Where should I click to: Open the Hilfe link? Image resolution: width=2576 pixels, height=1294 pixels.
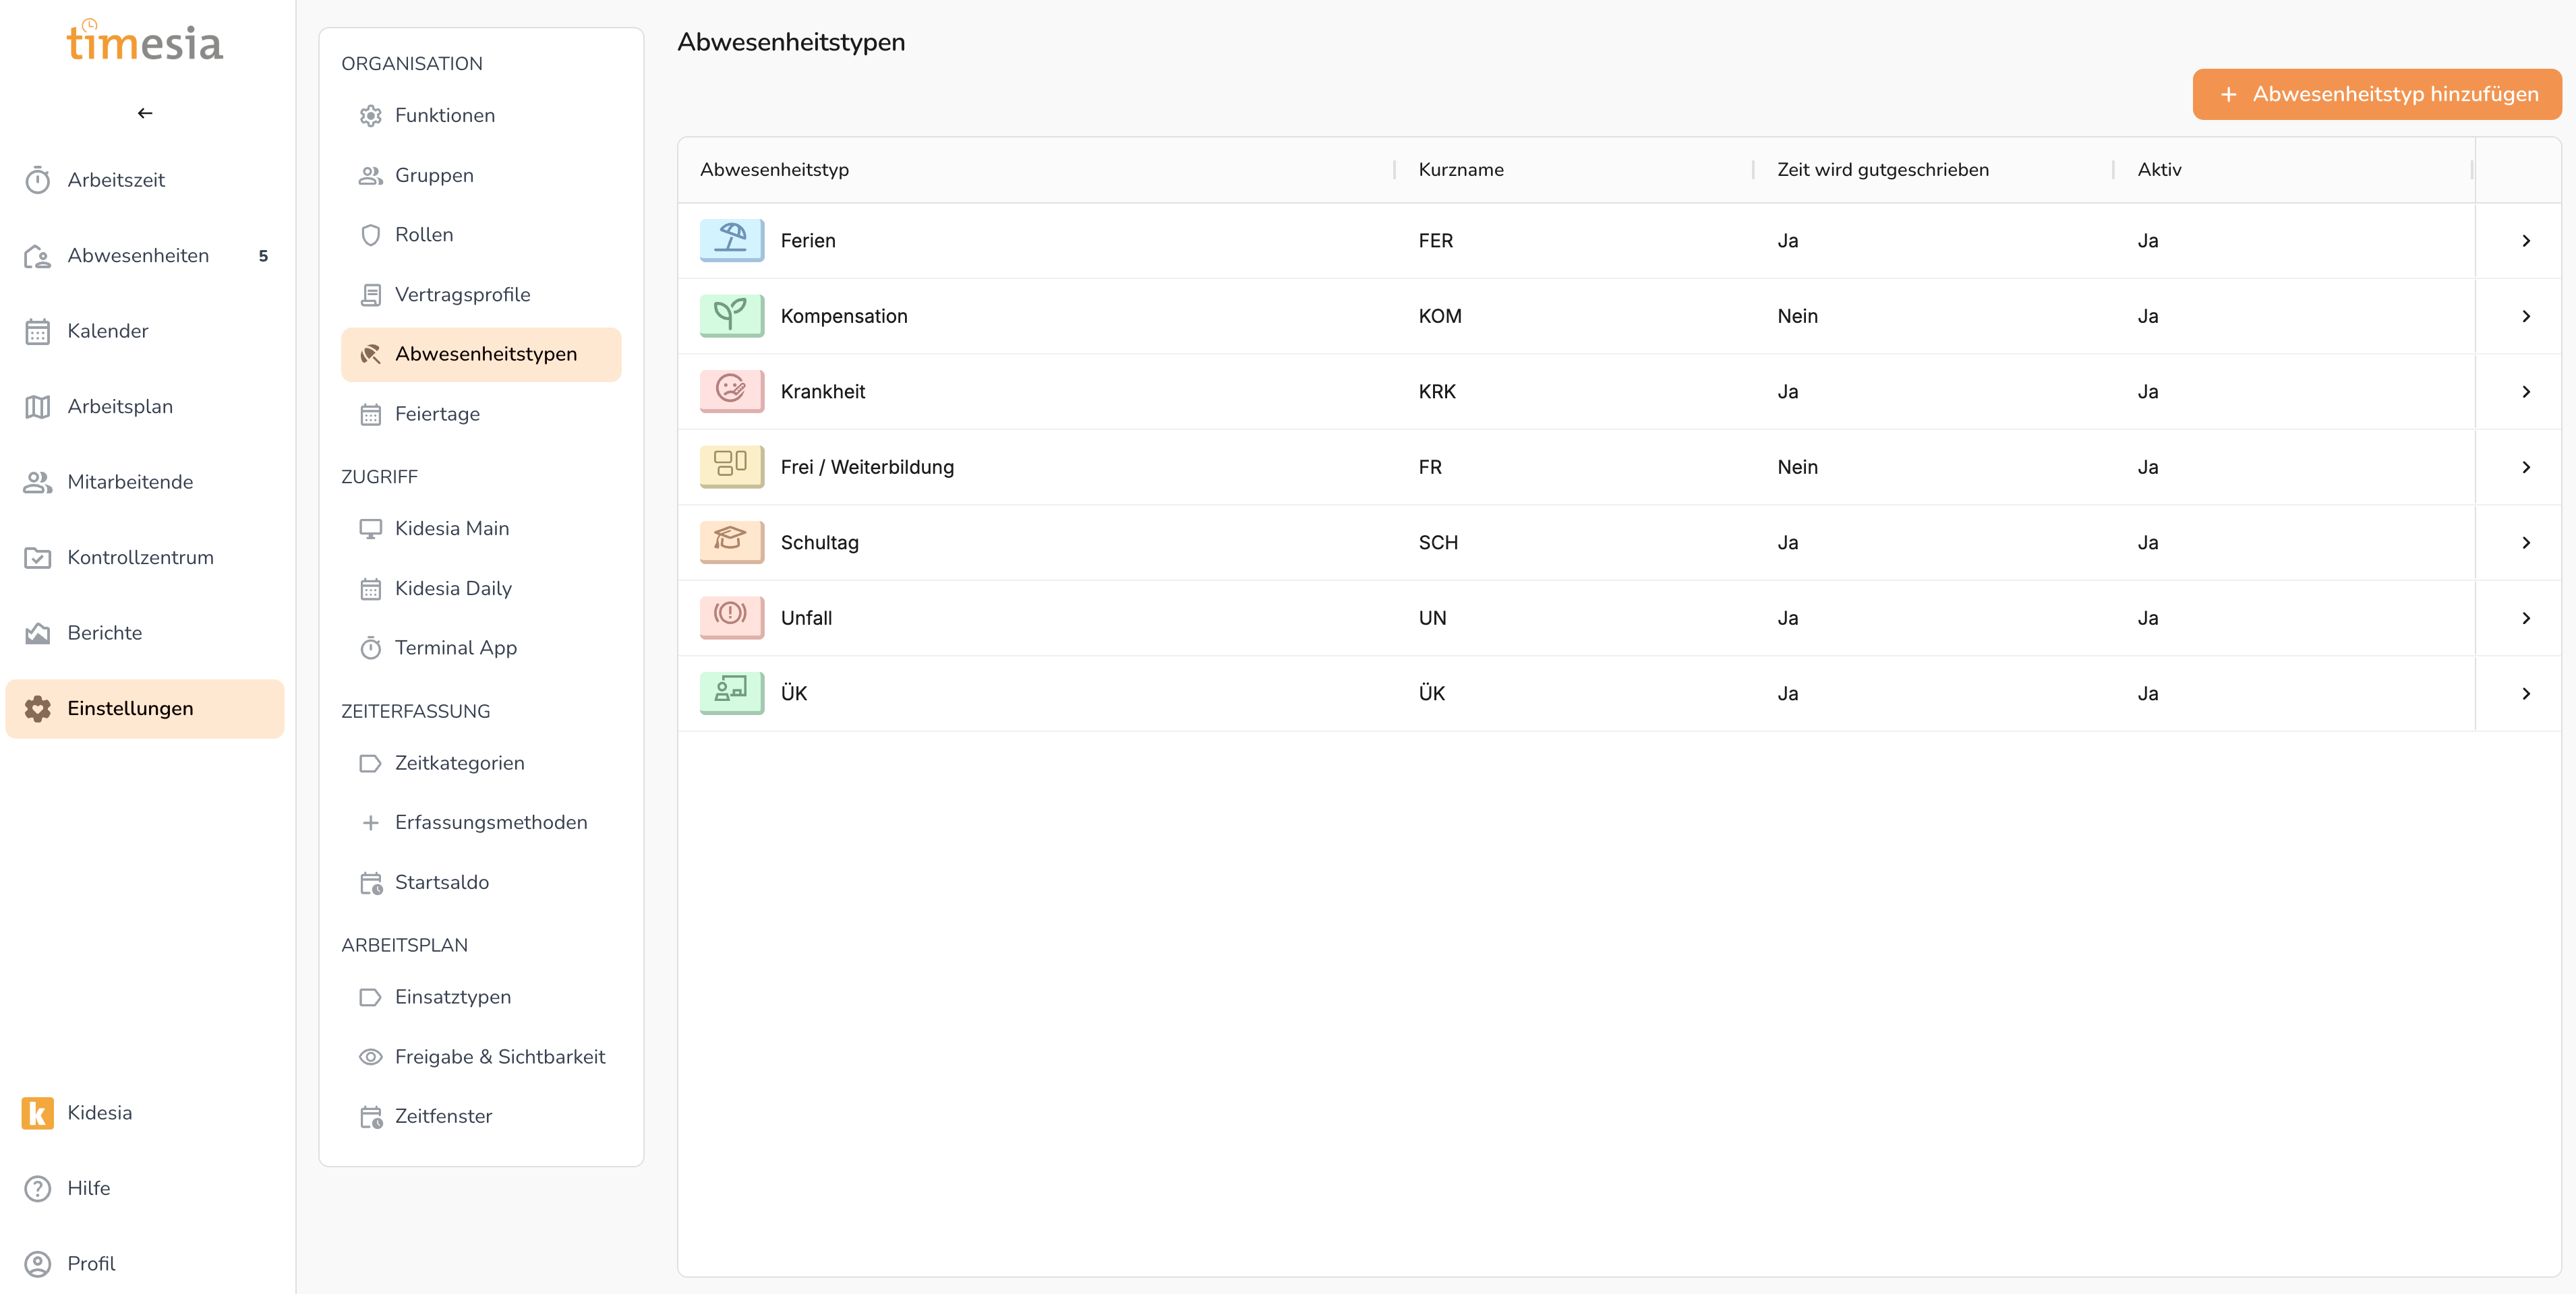pyautogui.click(x=88, y=1187)
